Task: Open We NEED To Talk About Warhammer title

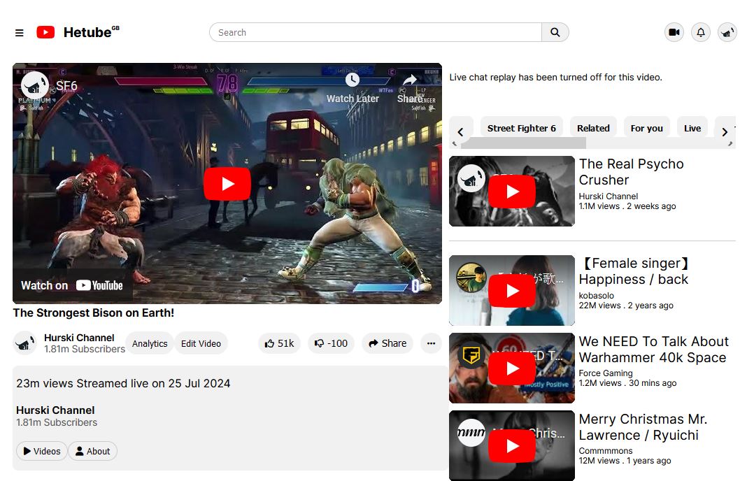Action: pyautogui.click(x=653, y=350)
